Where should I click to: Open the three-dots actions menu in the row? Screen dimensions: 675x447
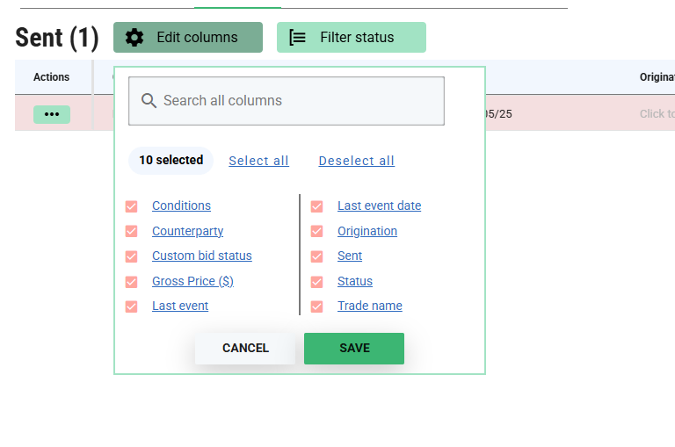click(52, 114)
